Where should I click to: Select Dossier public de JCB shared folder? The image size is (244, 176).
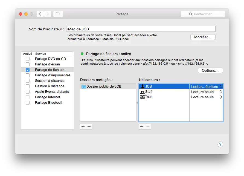tap(108, 86)
